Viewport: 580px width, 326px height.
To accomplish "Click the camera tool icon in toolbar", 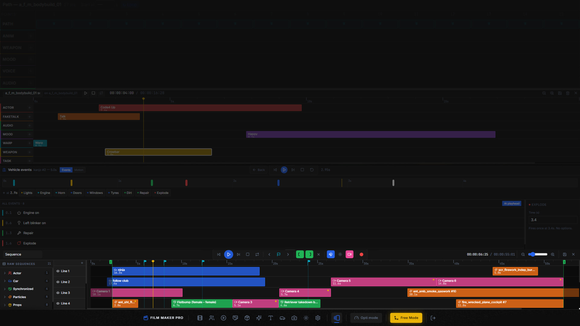I will click(294, 318).
